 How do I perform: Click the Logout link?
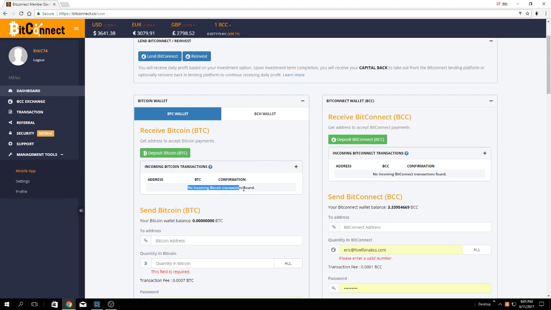coord(39,60)
